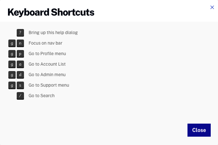Click the 'd' key icon
This screenshot has height=145, width=218.
click(x=20, y=75)
